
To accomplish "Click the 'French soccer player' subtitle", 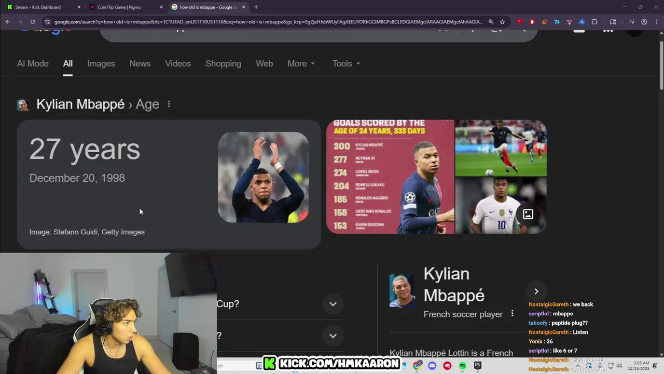I will (463, 314).
